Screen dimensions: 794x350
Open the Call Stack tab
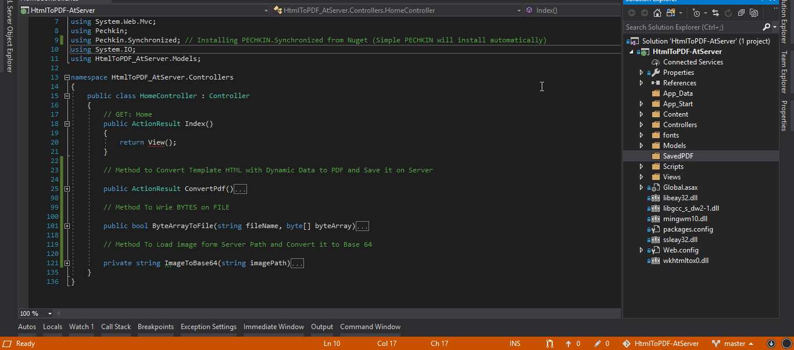116,327
